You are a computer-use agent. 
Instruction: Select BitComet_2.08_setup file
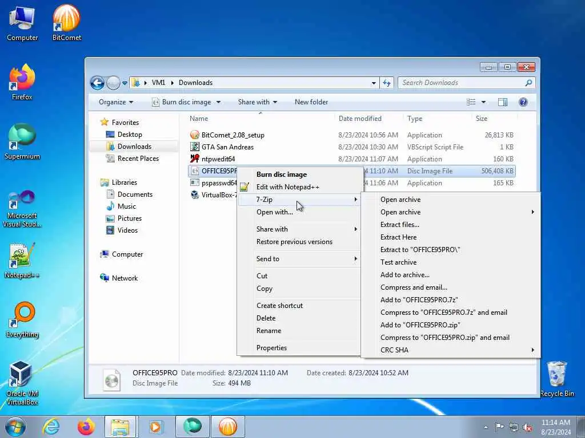pyautogui.click(x=233, y=135)
